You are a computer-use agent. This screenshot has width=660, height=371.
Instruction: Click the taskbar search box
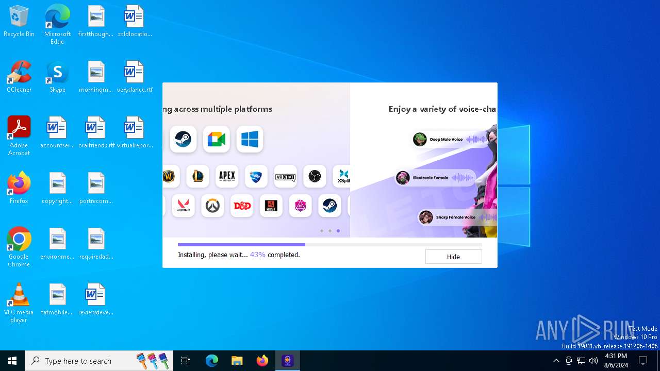pos(99,361)
